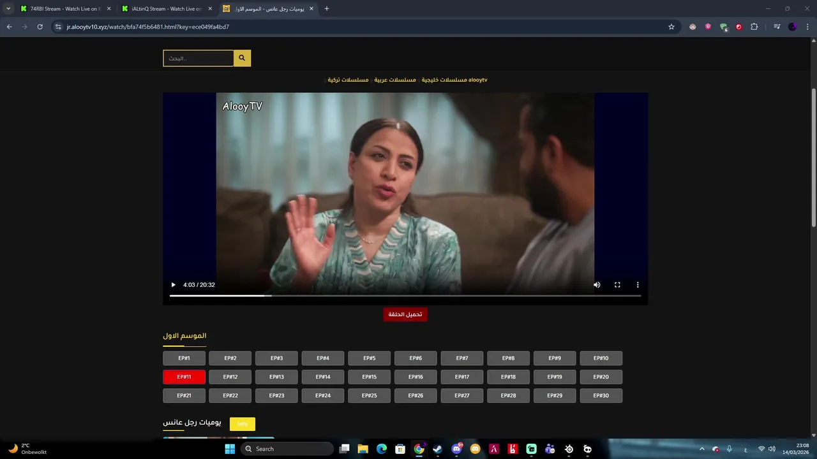Select episode EP#6
Viewport: 817px width, 459px height.
pyautogui.click(x=416, y=358)
